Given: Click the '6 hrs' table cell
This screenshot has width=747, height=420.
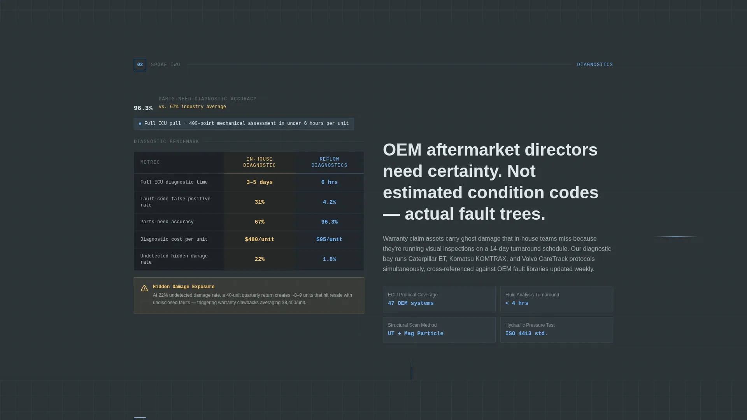Looking at the screenshot, I should [x=330, y=182].
